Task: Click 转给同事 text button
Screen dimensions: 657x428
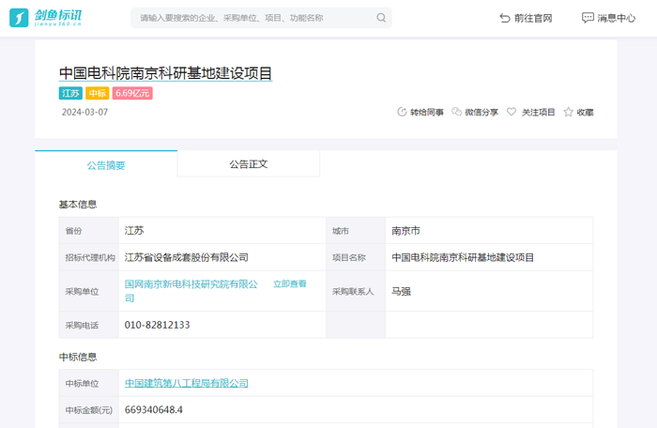Action: tap(426, 113)
